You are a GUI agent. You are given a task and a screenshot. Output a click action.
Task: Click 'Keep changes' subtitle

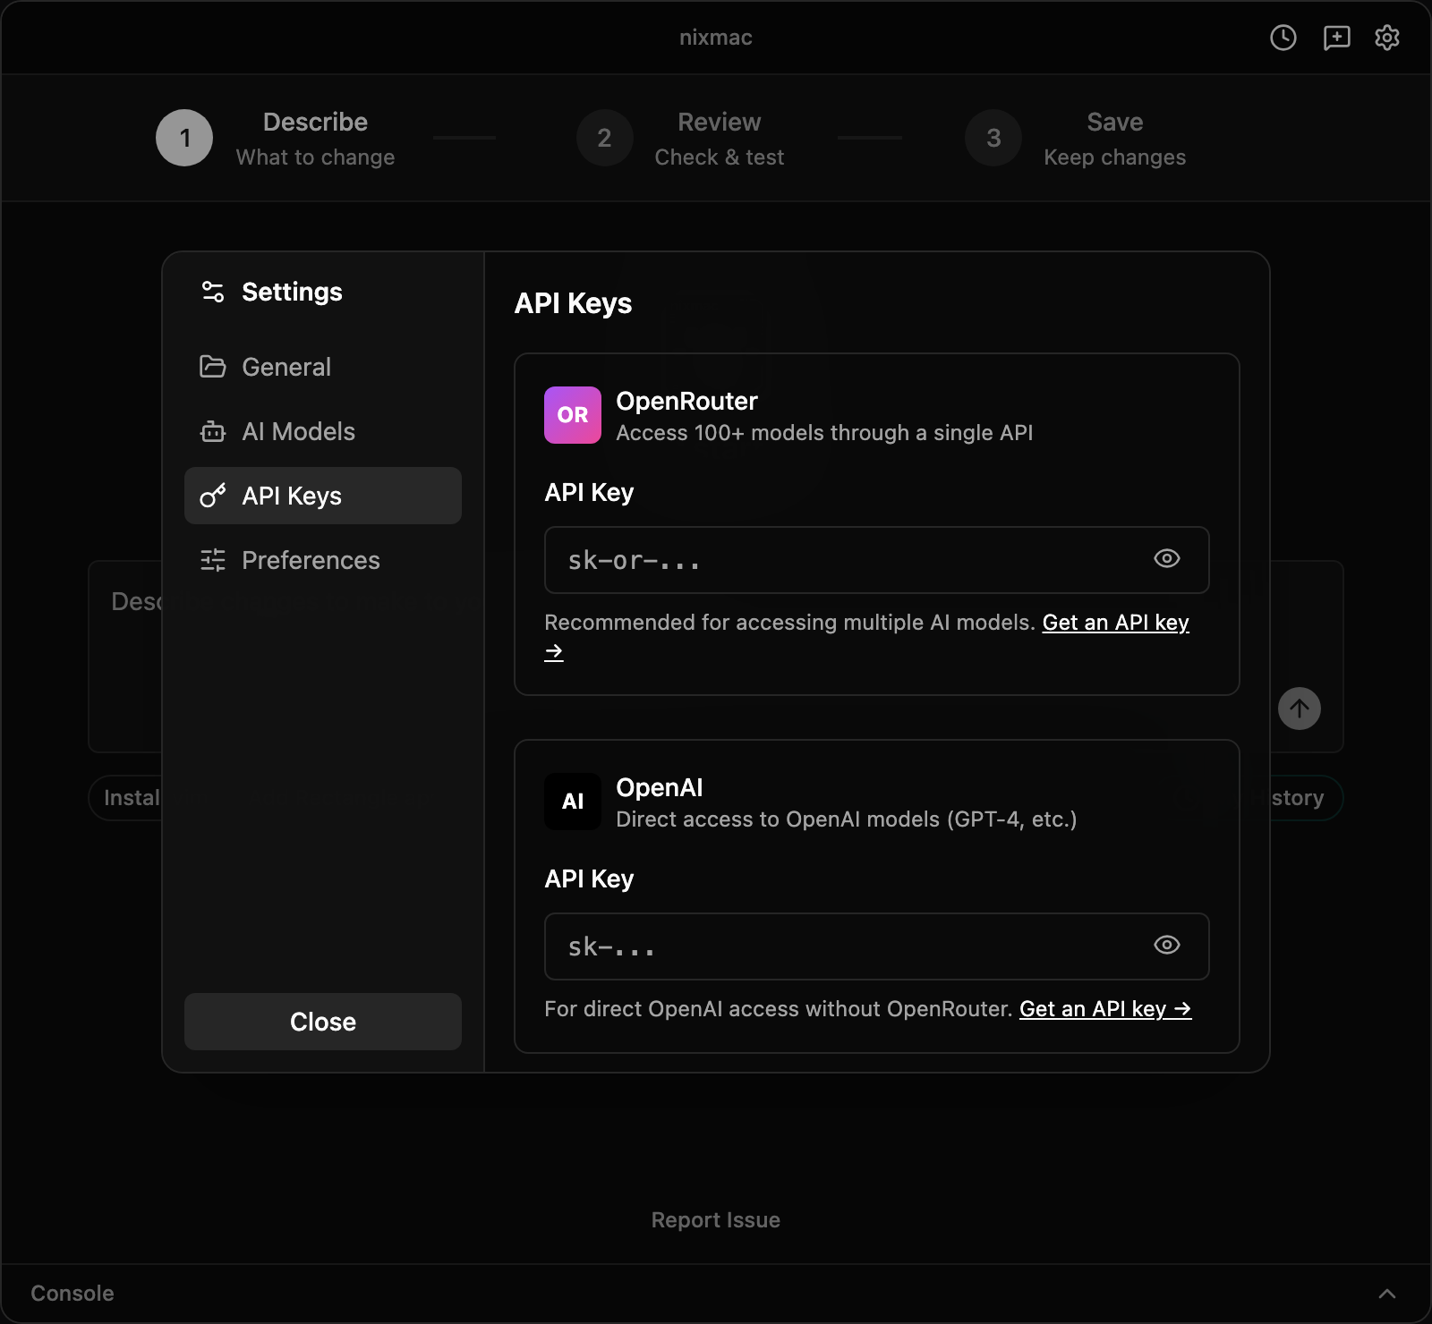pyautogui.click(x=1115, y=157)
